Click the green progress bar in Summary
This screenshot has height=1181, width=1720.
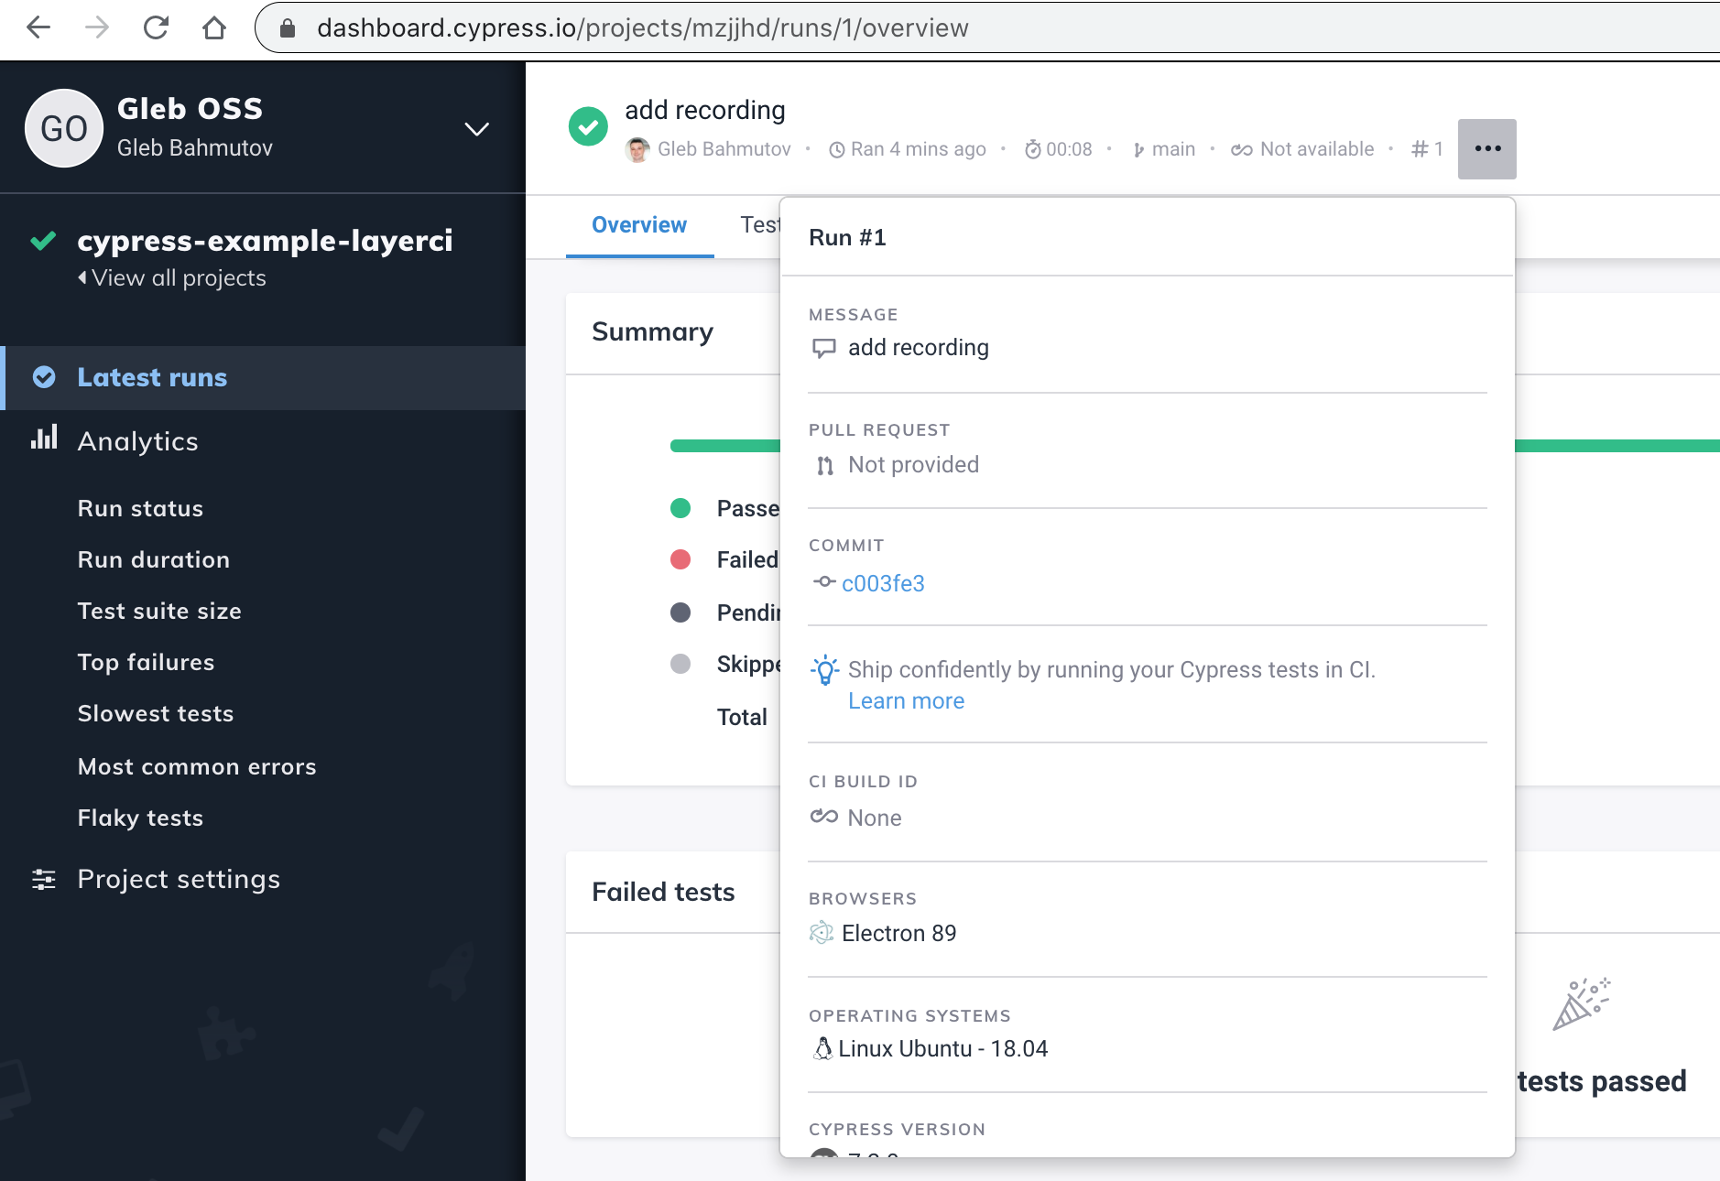(724, 444)
